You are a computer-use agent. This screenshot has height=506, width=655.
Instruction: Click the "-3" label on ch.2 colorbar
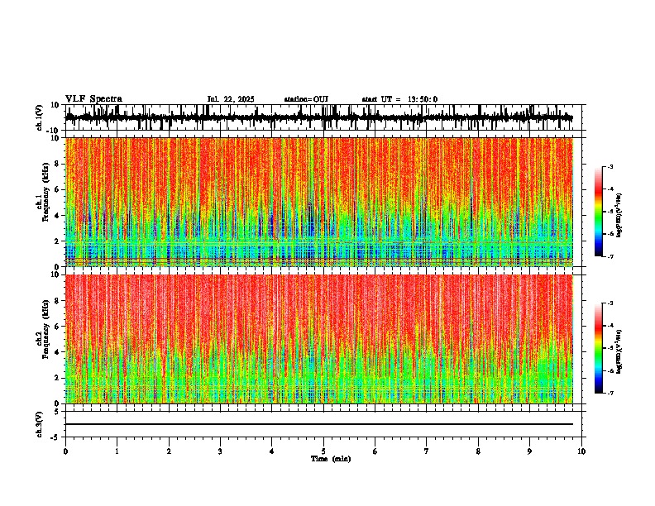(610, 303)
